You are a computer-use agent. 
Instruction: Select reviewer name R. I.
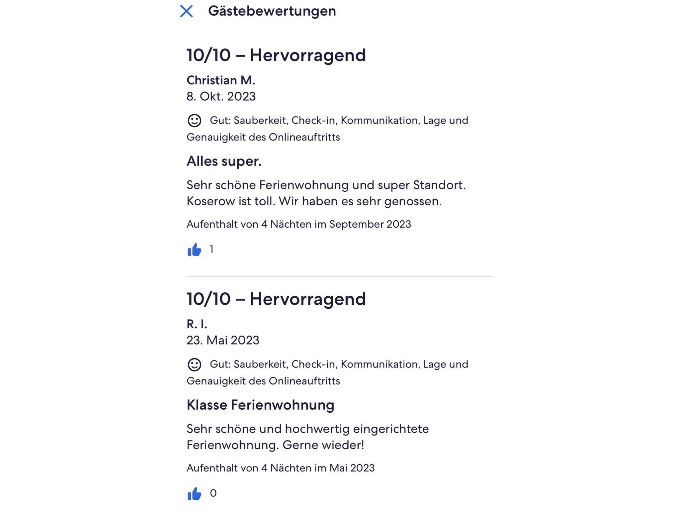[197, 324]
